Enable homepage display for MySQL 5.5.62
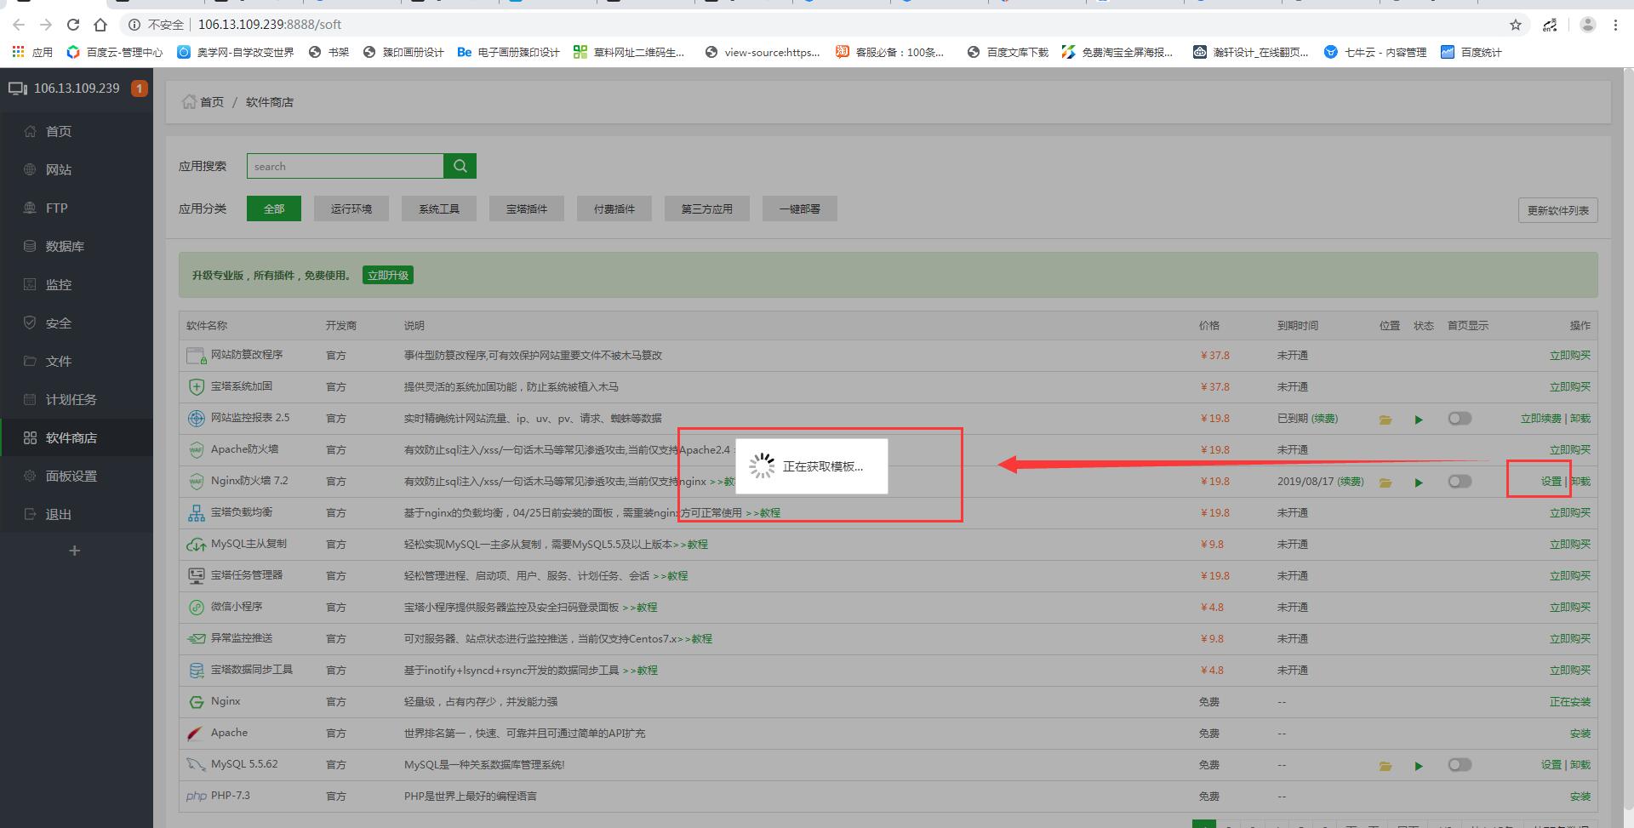The height and width of the screenshot is (828, 1634). [1460, 765]
